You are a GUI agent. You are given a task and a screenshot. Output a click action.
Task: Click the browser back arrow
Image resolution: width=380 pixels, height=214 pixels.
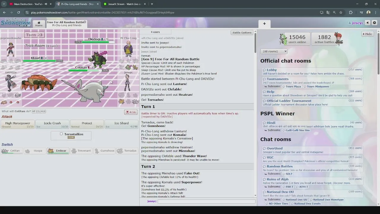pyautogui.click(x=4, y=12)
